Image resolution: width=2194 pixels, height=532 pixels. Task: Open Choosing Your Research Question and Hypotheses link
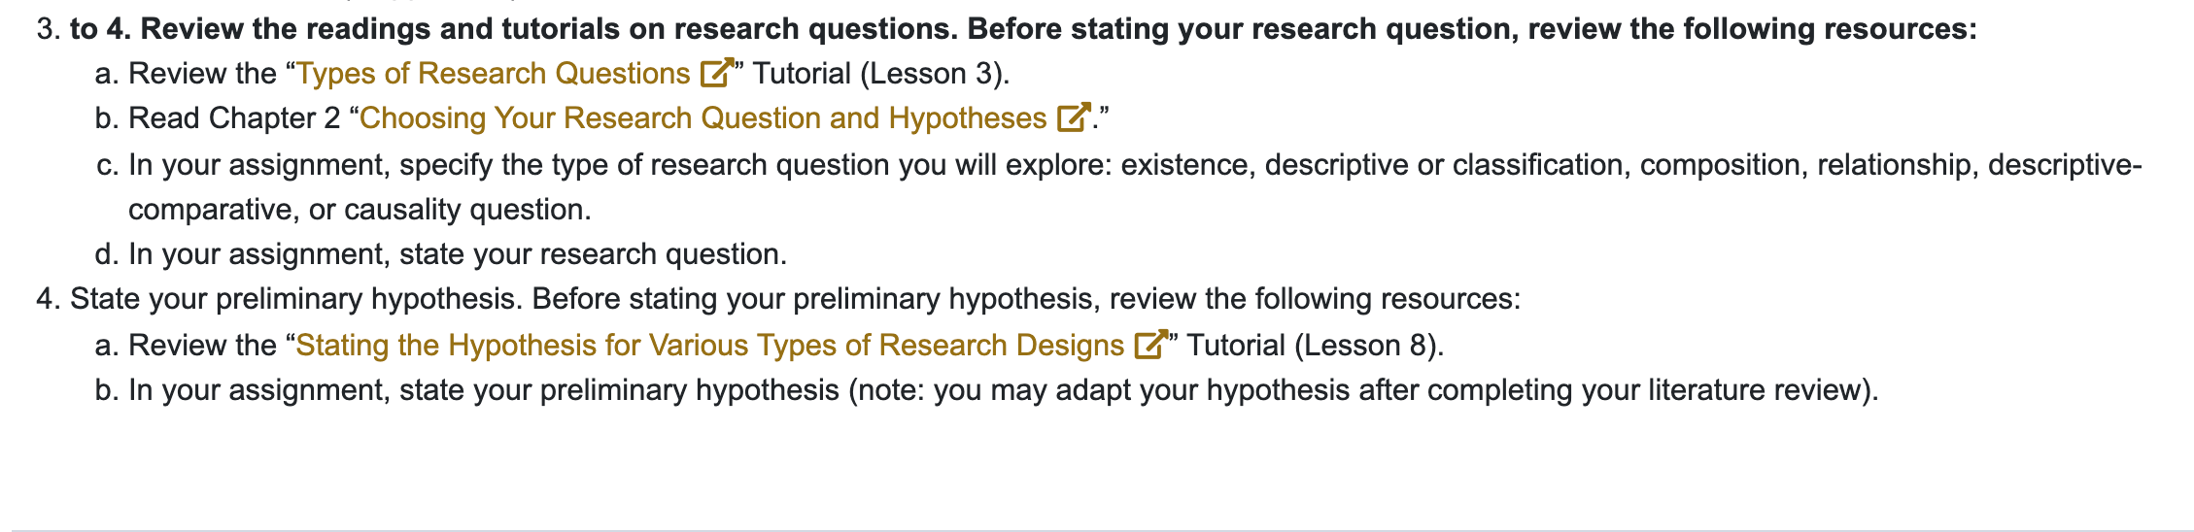click(703, 118)
